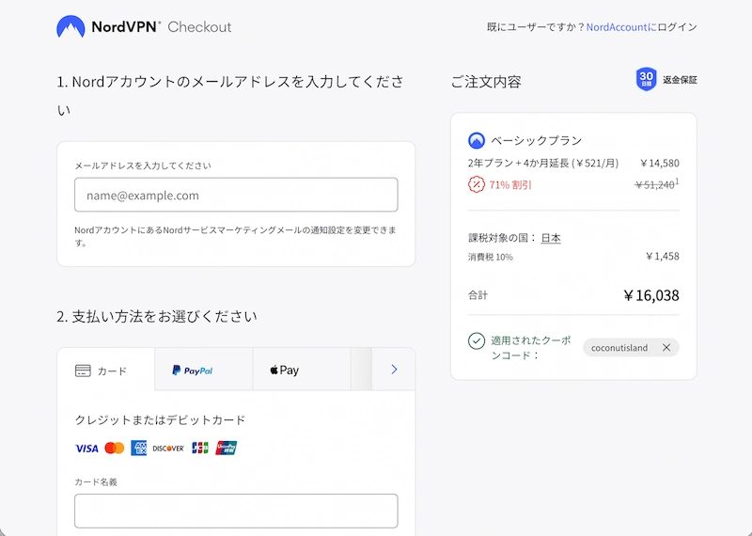Click the ご注文内容 order summary heading
Screen dimensions: 752x536
pyautogui.click(x=486, y=82)
